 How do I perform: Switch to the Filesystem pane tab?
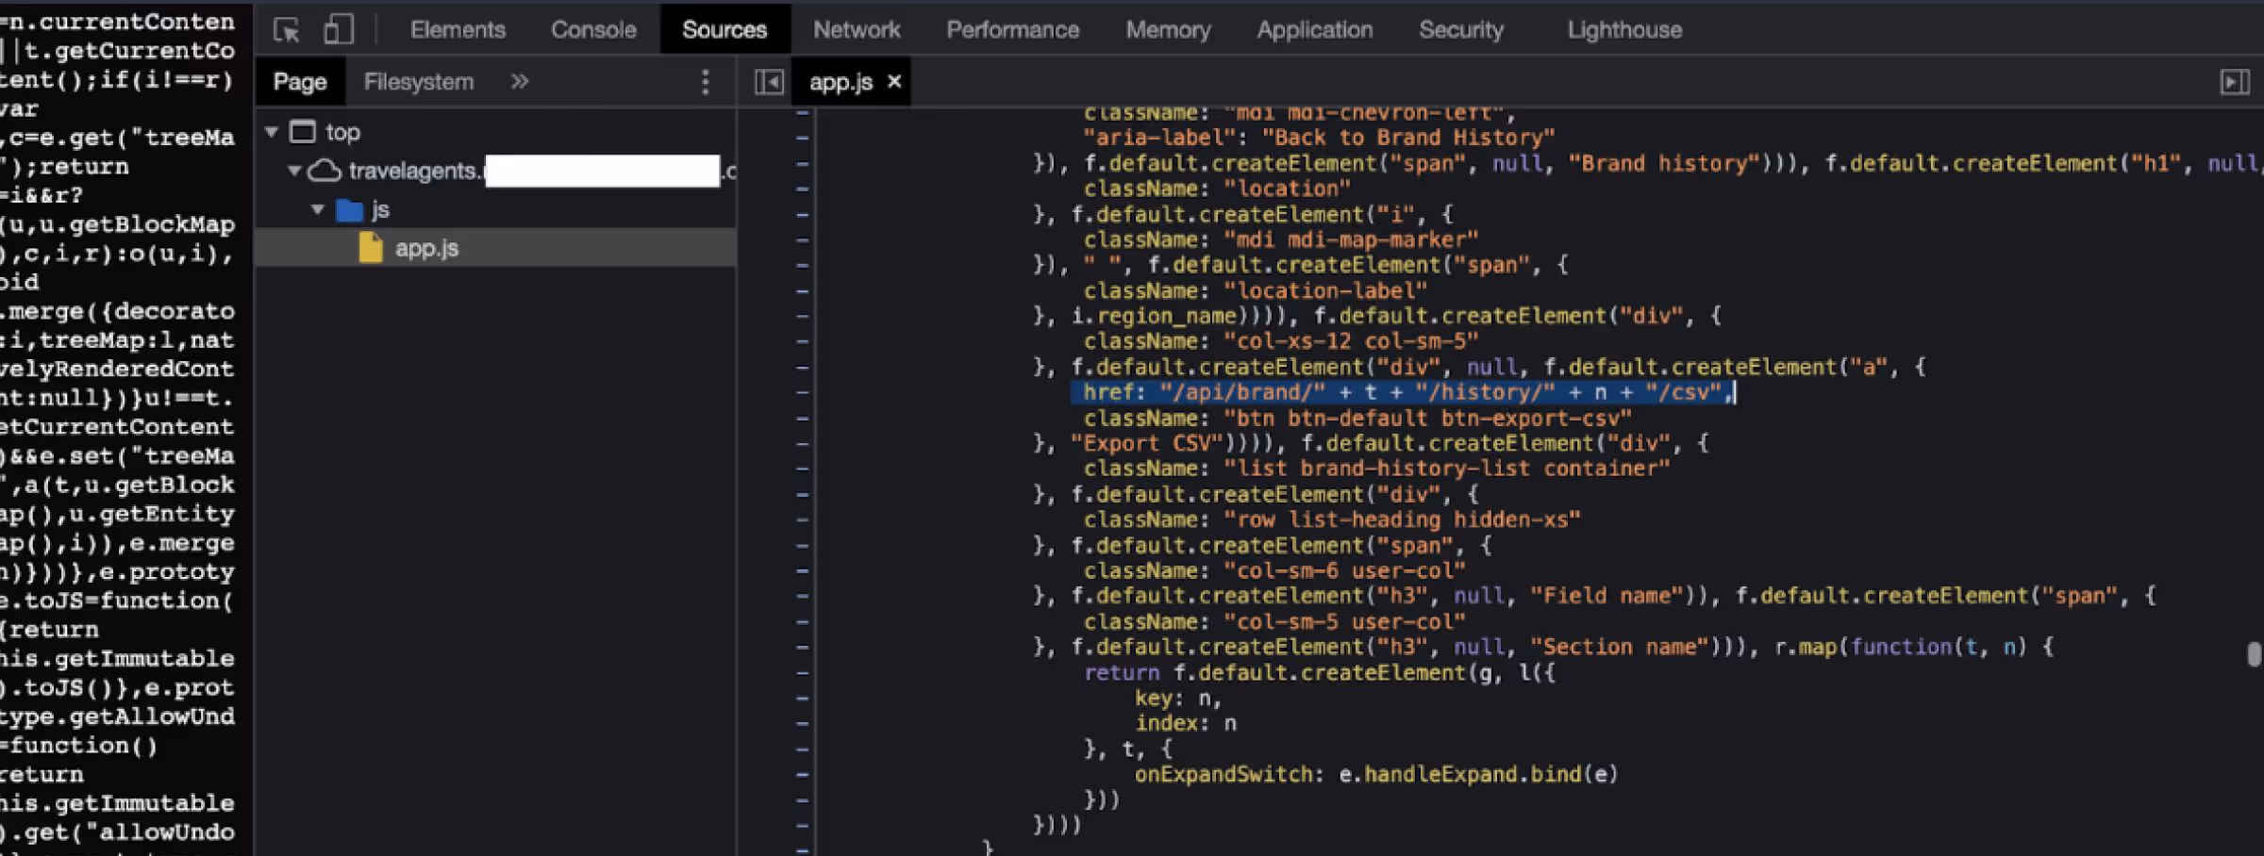(419, 82)
